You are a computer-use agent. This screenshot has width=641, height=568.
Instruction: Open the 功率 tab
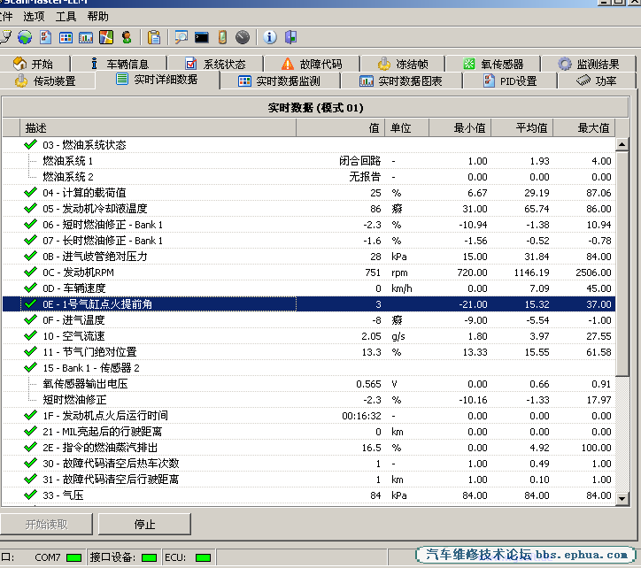point(597,81)
